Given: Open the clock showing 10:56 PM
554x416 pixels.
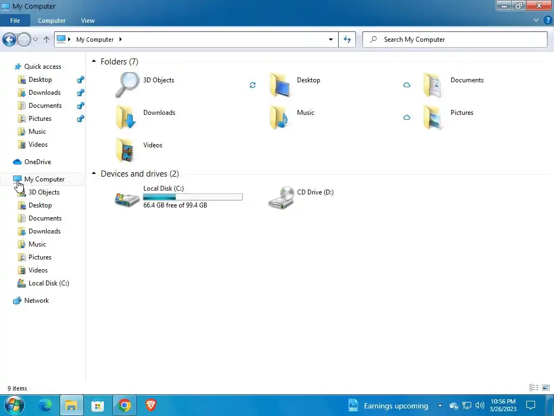Looking at the screenshot, I should pyautogui.click(x=503, y=405).
